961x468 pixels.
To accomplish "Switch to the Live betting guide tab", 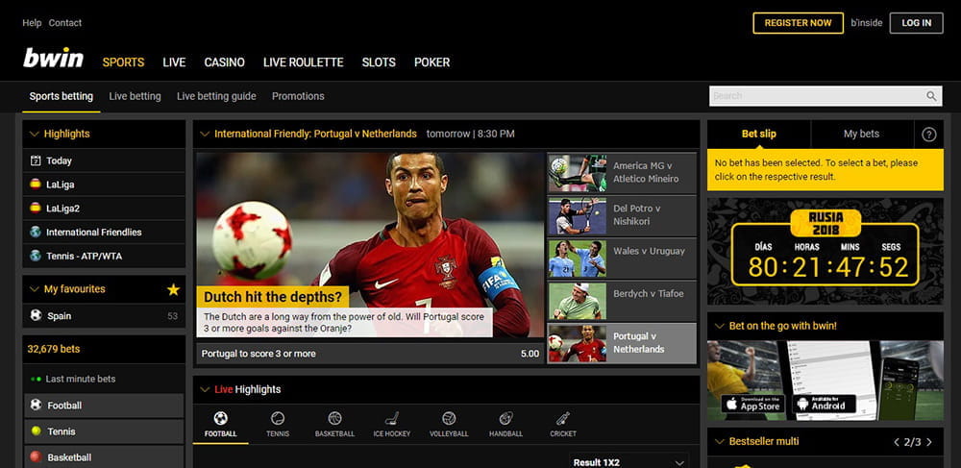I will click(216, 96).
